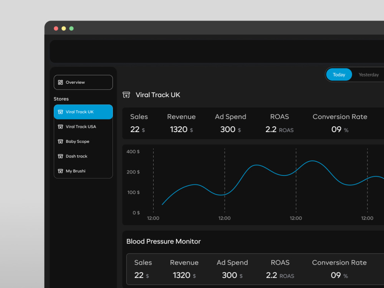Open the Baby Scope store
The image size is (384, 288).
(83, 142)
